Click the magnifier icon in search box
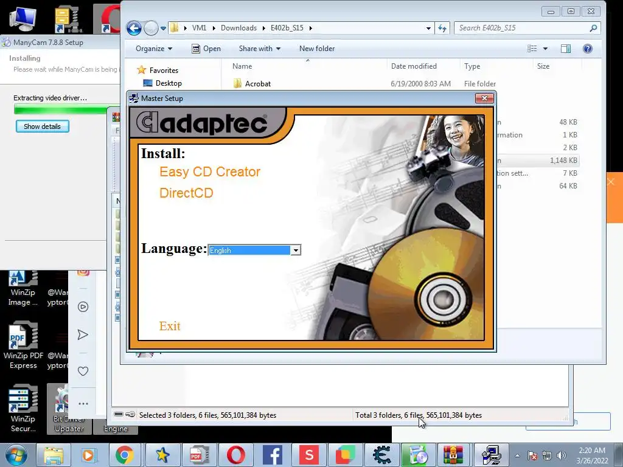This screenshot has height=467, width=623. [x=593, y=28]
